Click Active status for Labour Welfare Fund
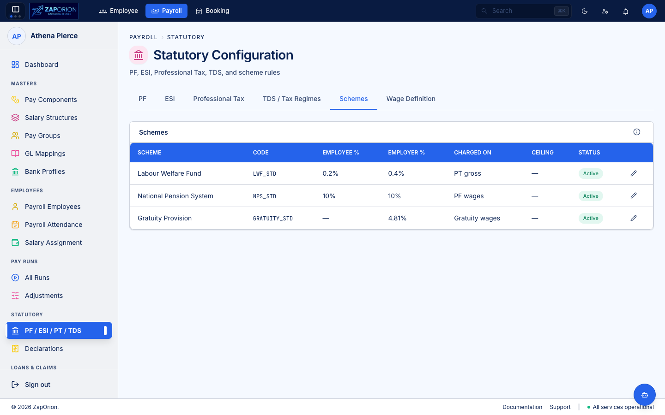This screenshot has height=415, width=665. [x=591, y=173]
